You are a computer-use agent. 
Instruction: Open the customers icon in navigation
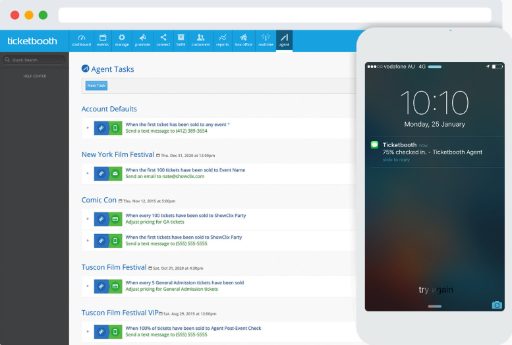click(x=200, y=40)
